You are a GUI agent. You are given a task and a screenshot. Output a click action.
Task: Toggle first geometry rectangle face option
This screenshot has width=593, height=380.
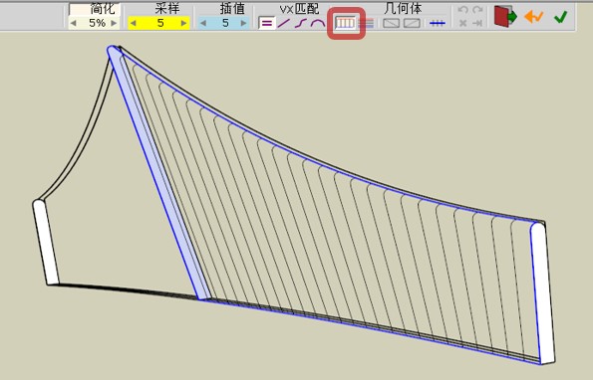pyautogui.click(x=391, y=24)
